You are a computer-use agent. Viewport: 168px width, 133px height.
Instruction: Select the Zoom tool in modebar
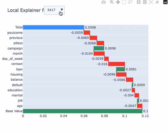pyautogui.click(x=112, y=2)
